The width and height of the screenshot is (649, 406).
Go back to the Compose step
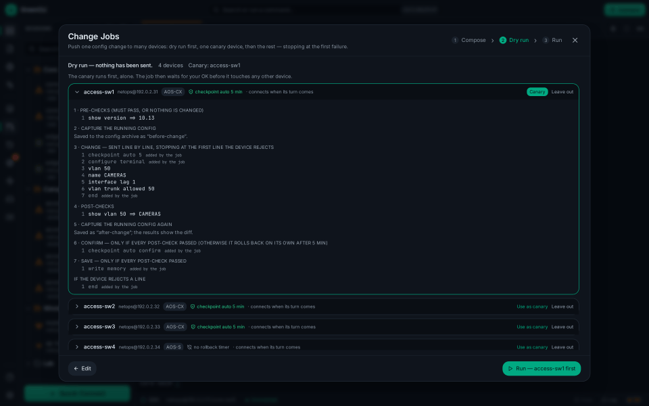pos(468,40)
